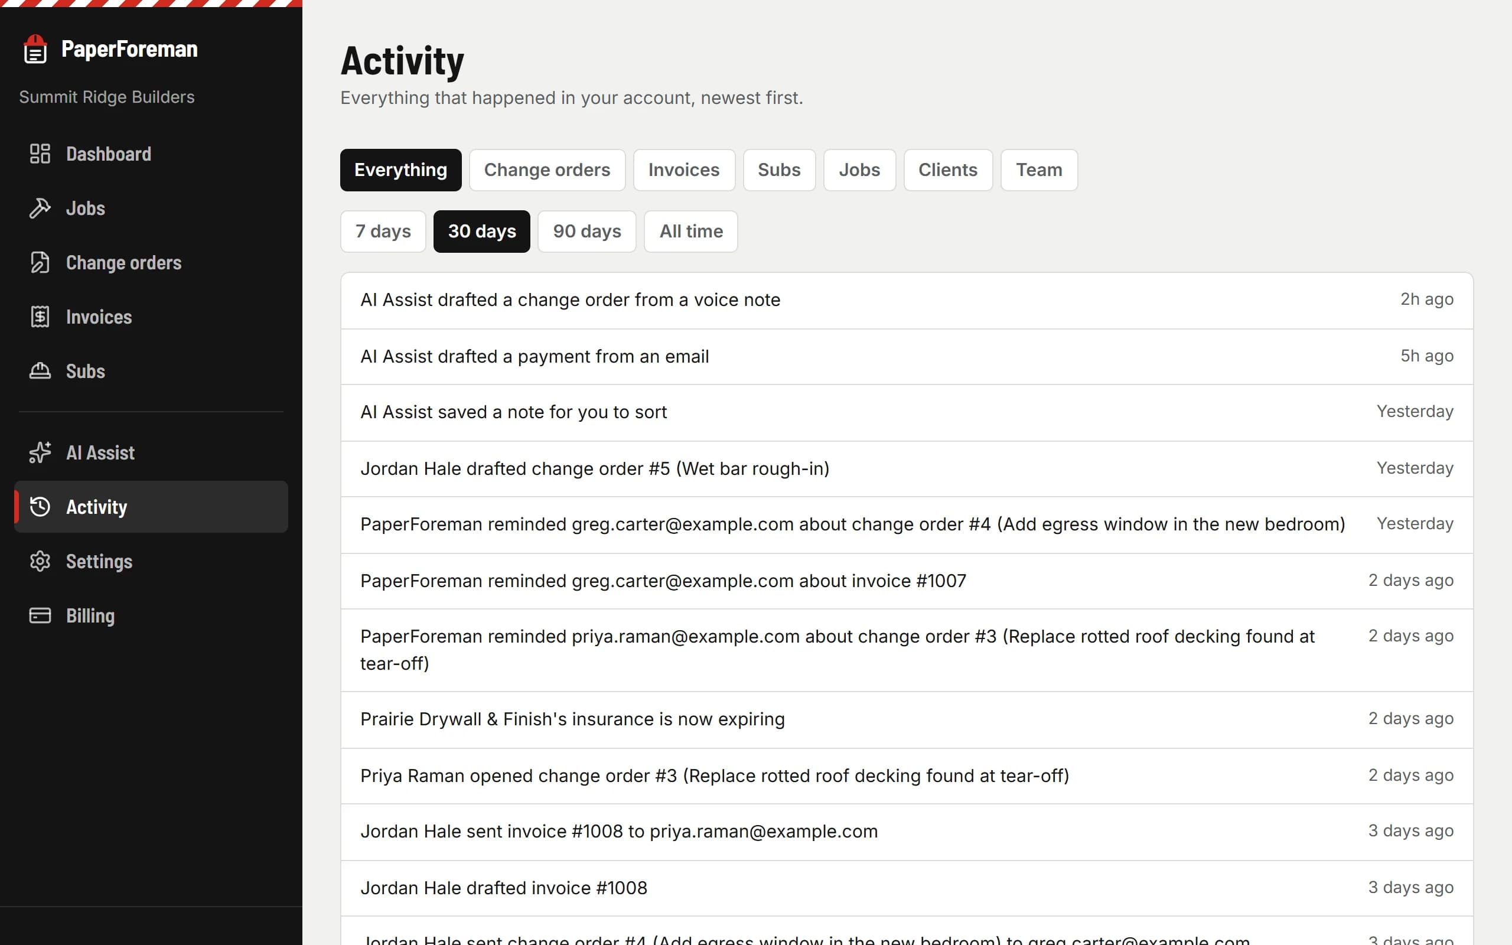
Task: Click 'Prairie Drywall & Finish's insurance is now expiring'
Action: [907, 719]
